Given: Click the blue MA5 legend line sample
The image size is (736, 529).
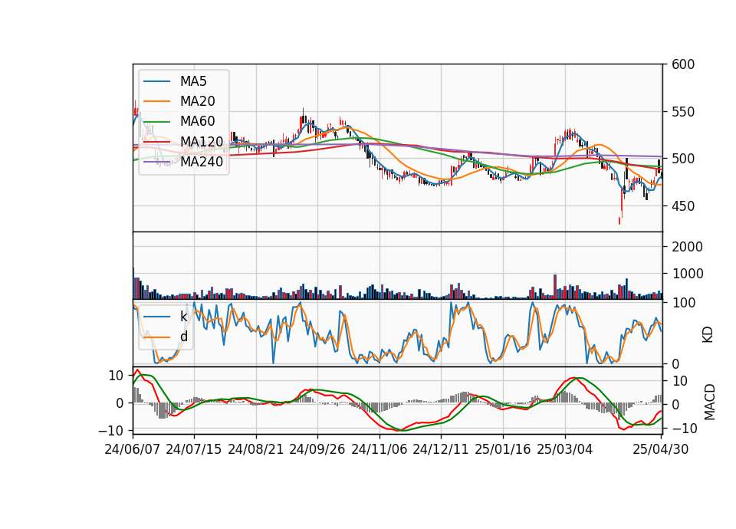Looking at the screenshot, I should click(156, 82).
